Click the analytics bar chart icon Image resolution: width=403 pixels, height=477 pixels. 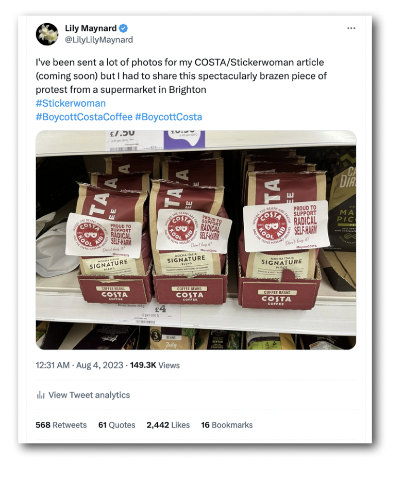(x=40, y=395)
